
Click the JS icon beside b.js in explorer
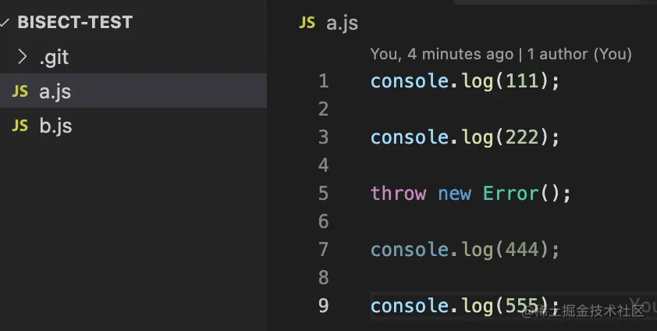20,126
